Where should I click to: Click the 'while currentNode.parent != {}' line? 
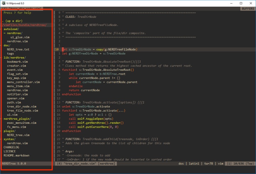click(x=94, y=78)
